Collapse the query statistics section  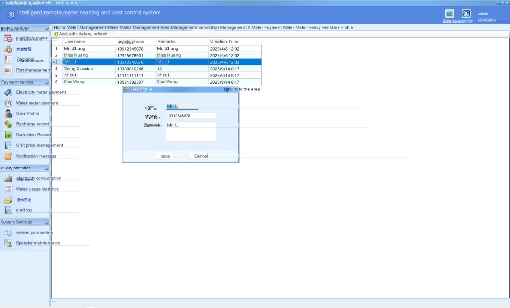point(46,168)
